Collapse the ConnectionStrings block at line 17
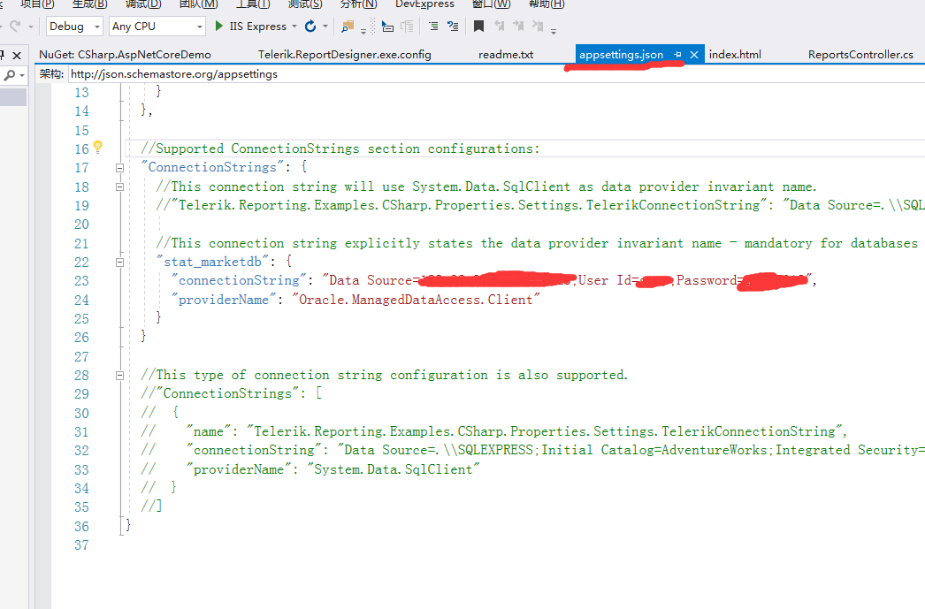This screenshot has height=609, width=925. (119, 168)
